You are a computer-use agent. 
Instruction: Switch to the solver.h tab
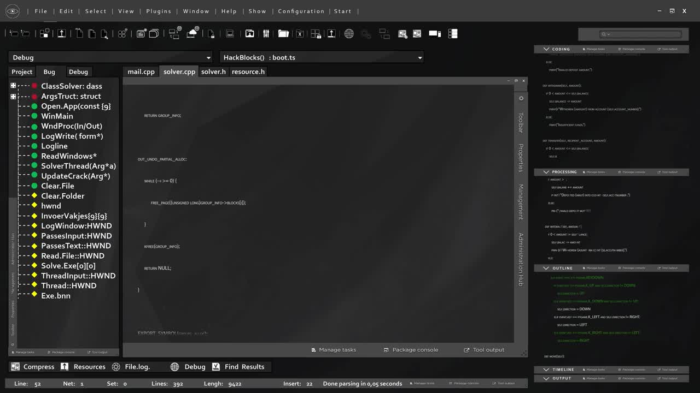click(x=213, y=72)
